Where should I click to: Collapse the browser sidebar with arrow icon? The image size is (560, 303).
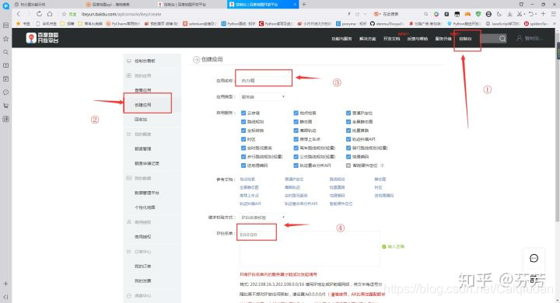[x=5, y=297]
